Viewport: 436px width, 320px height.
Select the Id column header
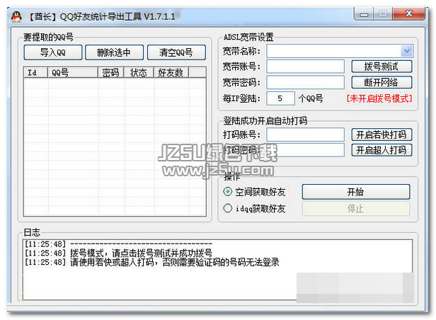pos(36,72)
